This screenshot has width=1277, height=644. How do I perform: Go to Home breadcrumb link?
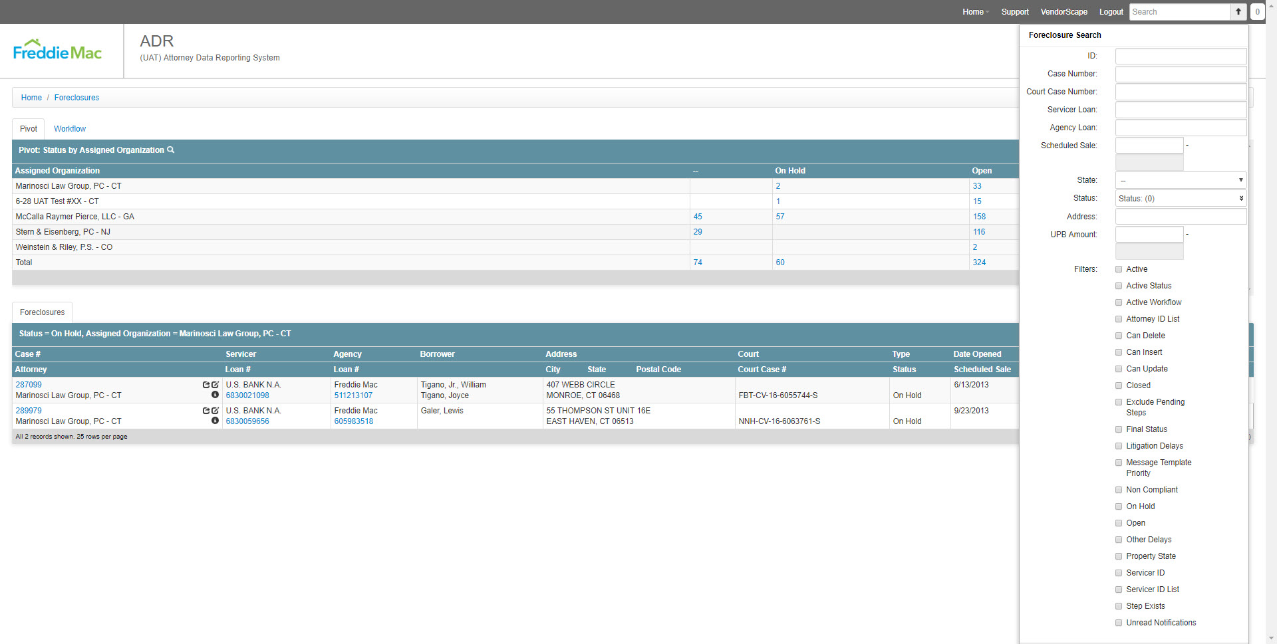coord(31,98)
